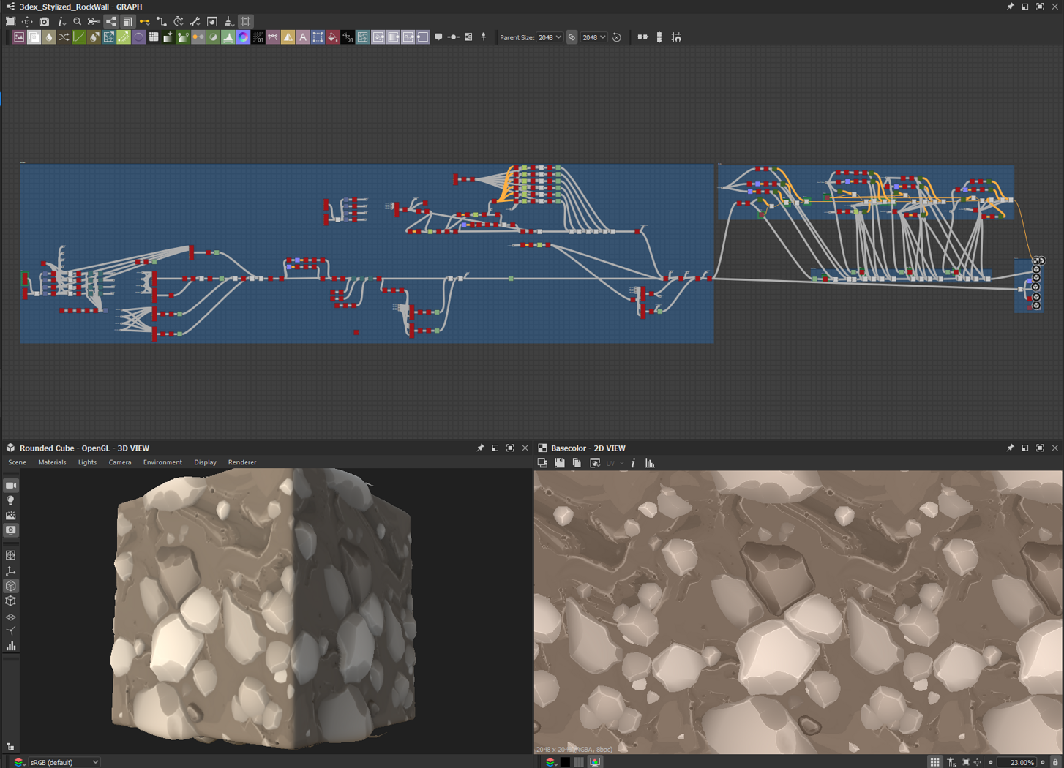
Task: Open the Parent Size height dropdown
Action: point(594,37)
